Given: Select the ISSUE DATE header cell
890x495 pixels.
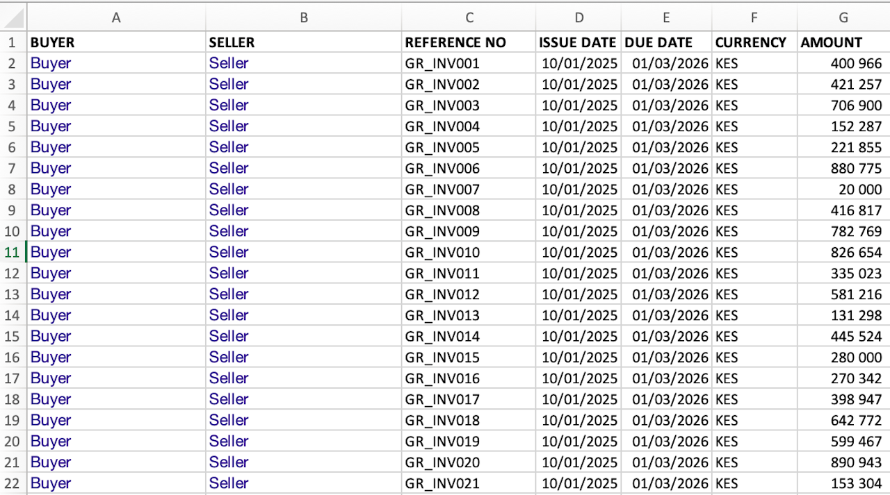Looking at the screenshot, I should pos(578,42).
